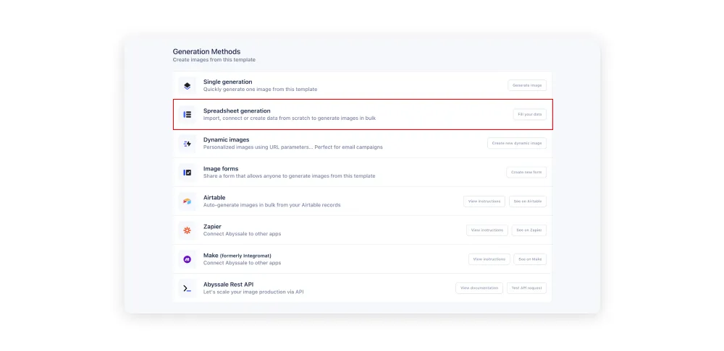Image resolution: width=724 pixels, height=351 pixels.
Task: Click the Dynamic images title
Action: tap(226, 139)
